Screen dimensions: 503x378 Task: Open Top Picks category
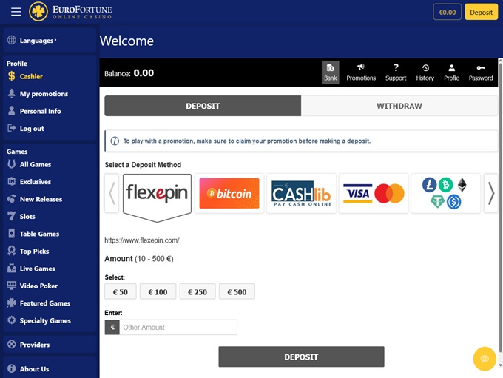(28, 251)
